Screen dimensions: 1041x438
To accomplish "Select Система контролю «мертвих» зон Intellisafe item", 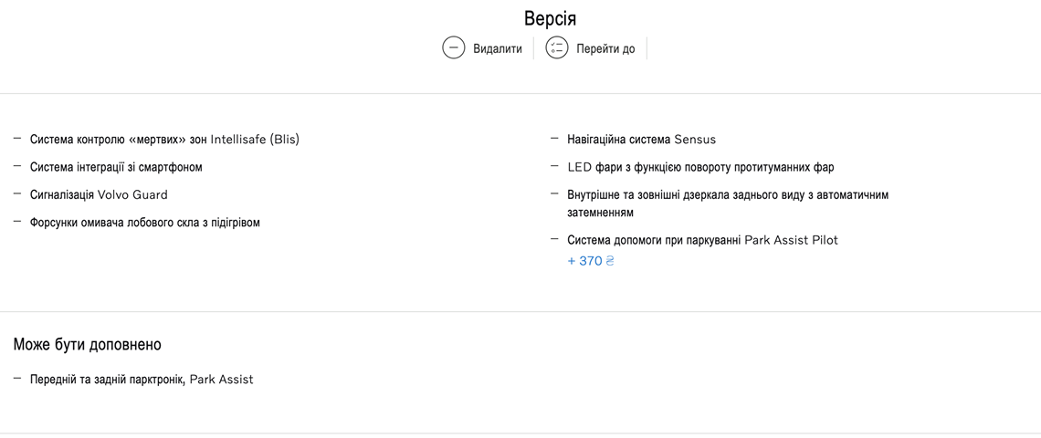I will pos(164,140).
